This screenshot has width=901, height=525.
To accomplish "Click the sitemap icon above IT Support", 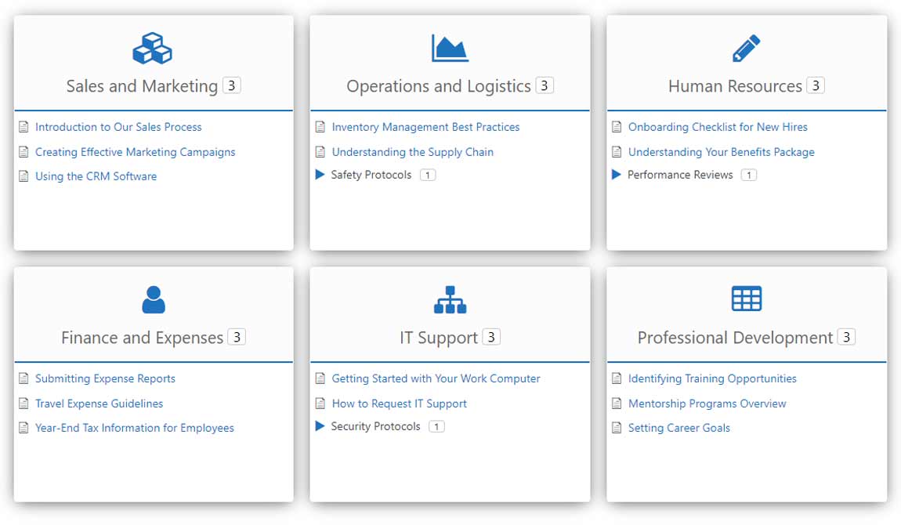I will pyautogui.click(x=450, y=300).
